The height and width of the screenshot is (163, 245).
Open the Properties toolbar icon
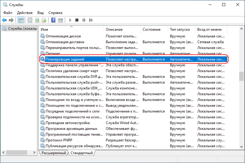[30, 20]
